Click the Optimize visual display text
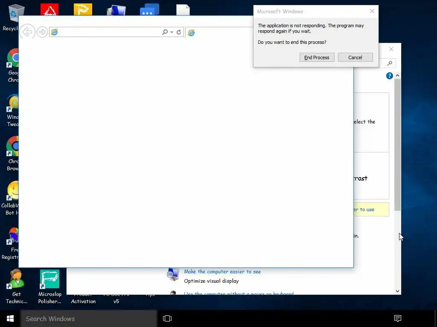The width and height of the screenshot is (437, 327). click(211, 281)
